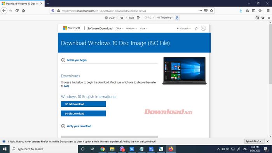Expand the Windows menu

click(131, 28)
